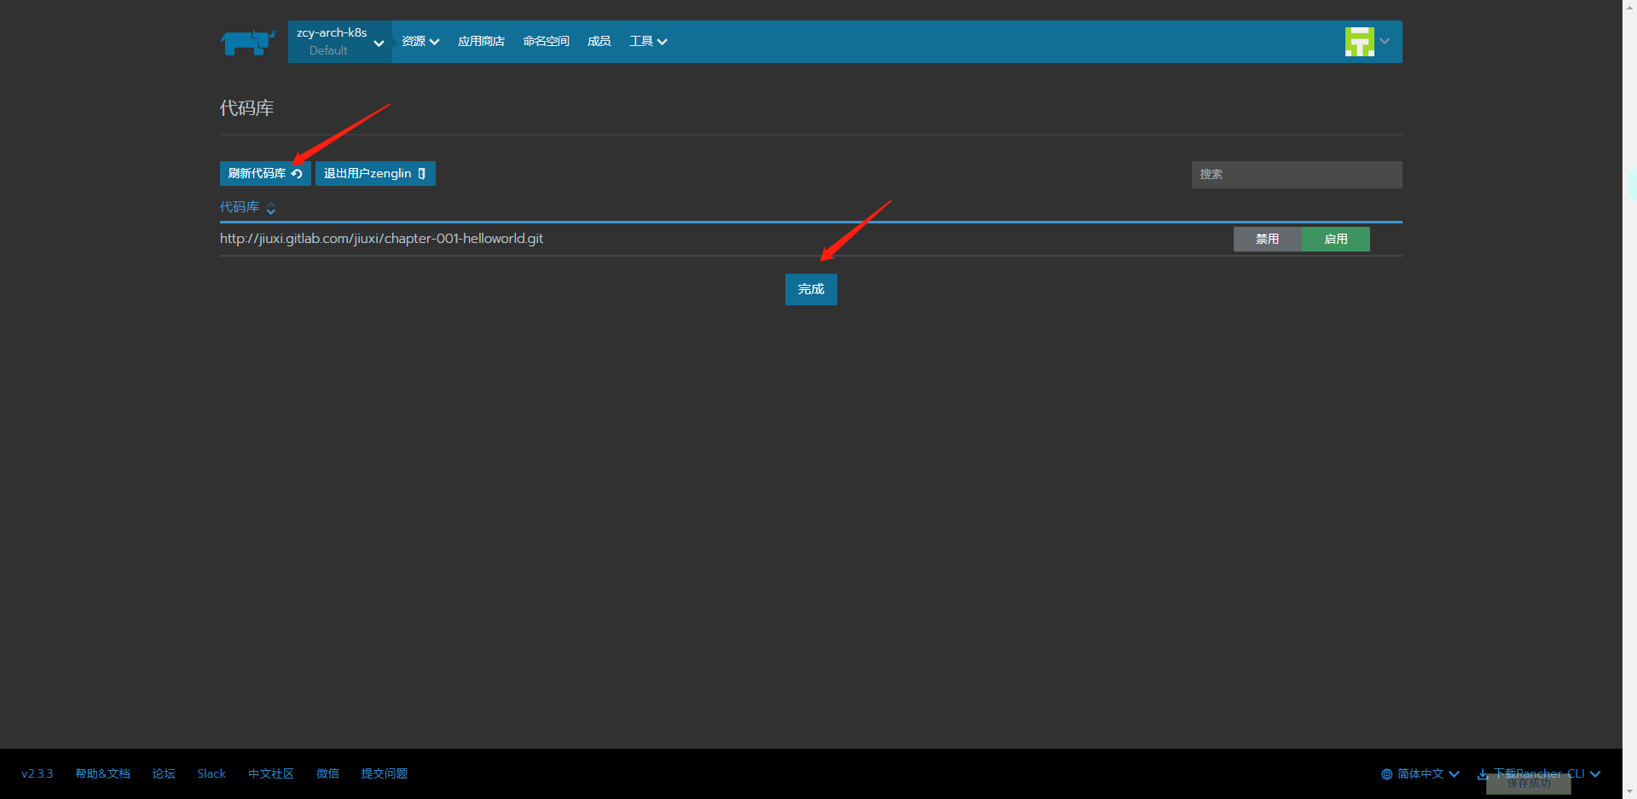
Task: Expand the 工具 dropdown menu
Action: click(x=648, y=42)
